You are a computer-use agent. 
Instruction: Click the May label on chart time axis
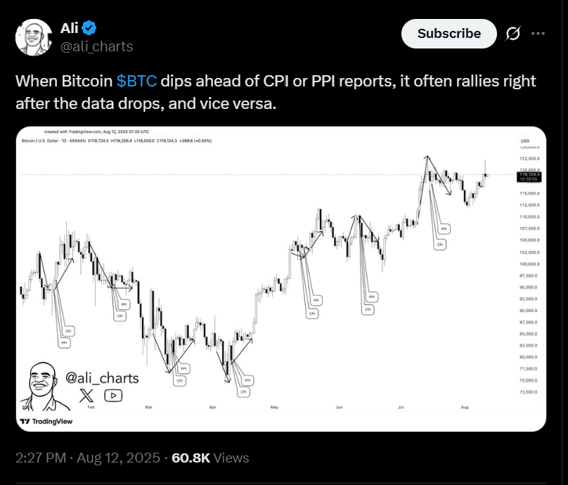(x=274, y=407)
